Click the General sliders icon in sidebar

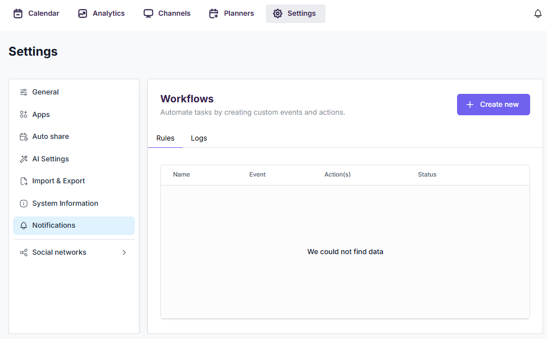[x=24, y=92]
